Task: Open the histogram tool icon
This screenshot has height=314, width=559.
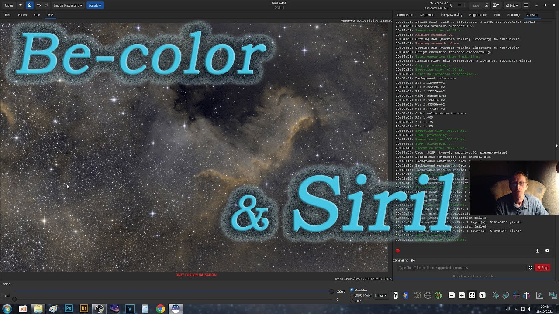Action: tap(540, 295)
